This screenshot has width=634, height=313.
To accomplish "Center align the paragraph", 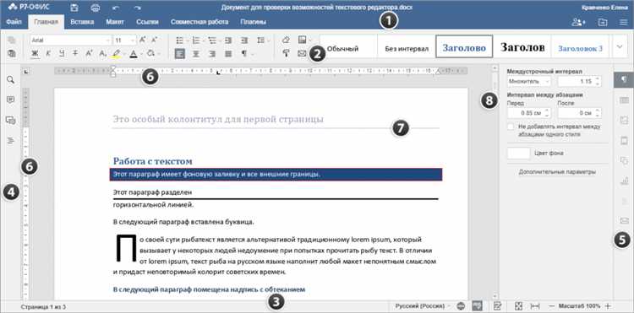I will coord(196,53).
